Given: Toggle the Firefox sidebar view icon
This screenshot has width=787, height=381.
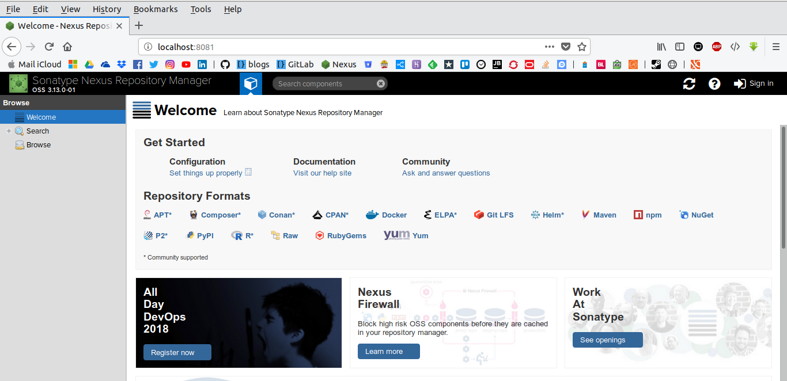Looking at the screenshot, I should [x=680, y=47].
